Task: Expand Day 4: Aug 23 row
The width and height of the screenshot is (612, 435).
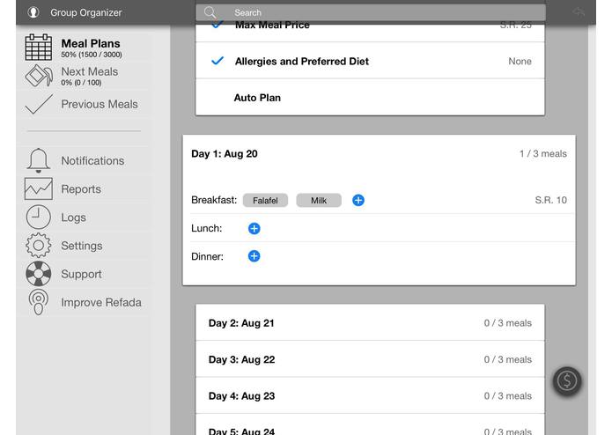Action: (370, 395)
